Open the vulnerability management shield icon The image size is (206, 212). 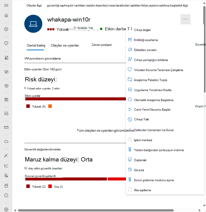(6, 43)
